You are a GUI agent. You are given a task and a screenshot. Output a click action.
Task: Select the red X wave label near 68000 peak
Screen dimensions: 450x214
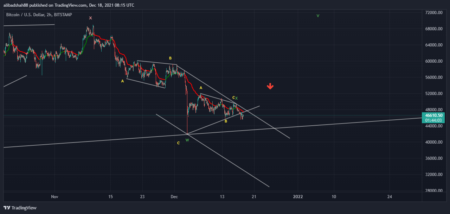[90, 18]
